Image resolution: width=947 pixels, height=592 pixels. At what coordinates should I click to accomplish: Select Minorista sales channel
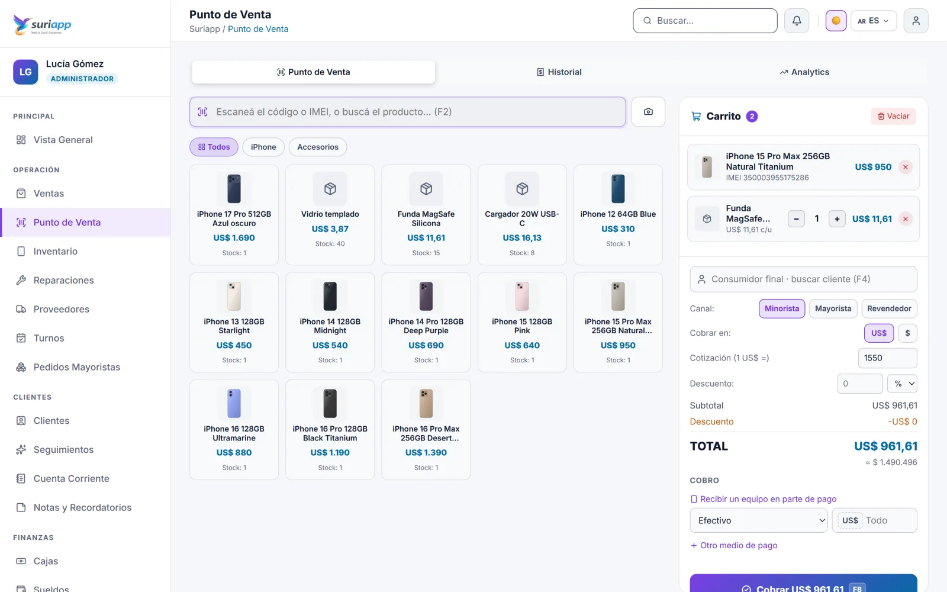(x=782, y=308)
